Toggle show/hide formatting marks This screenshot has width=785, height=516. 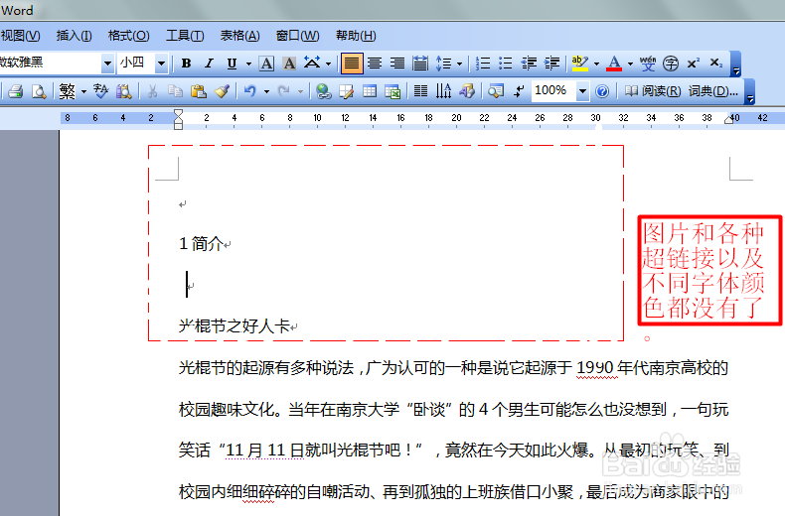pyautogui.click(x=519, y=91)
